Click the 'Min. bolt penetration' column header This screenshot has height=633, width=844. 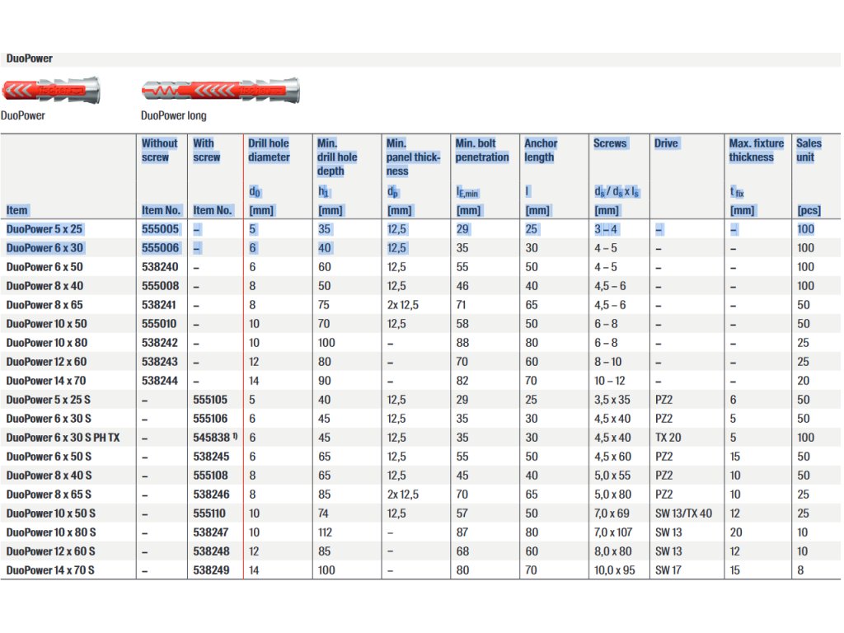(x=481, y=150)
